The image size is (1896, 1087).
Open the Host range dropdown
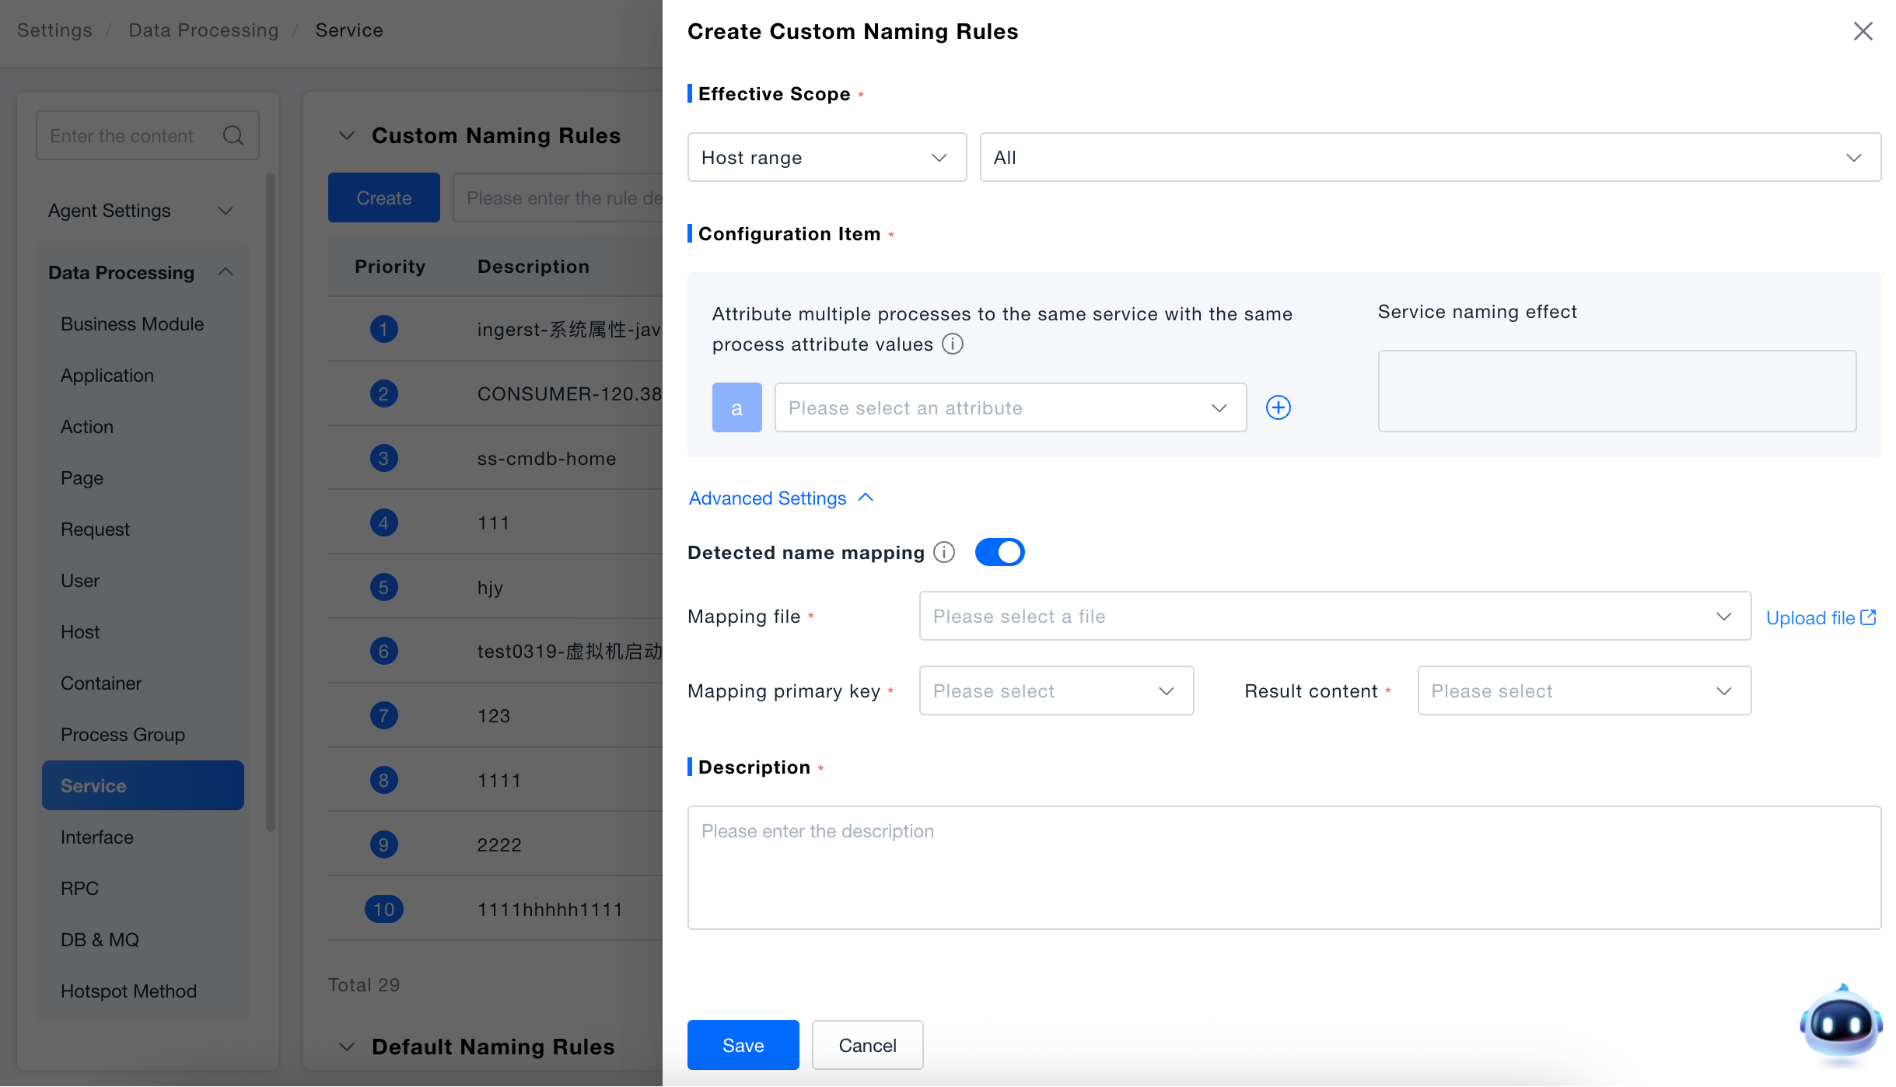(x=827, y=157)
